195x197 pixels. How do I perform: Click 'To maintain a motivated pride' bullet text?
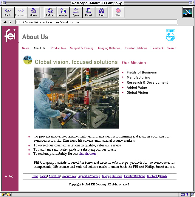pos(75,149)
